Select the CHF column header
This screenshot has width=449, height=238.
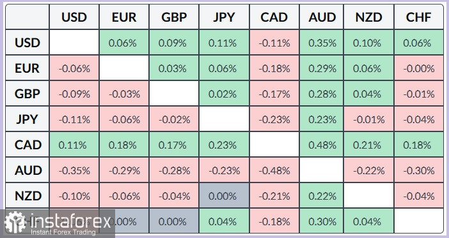coord(419,17)
